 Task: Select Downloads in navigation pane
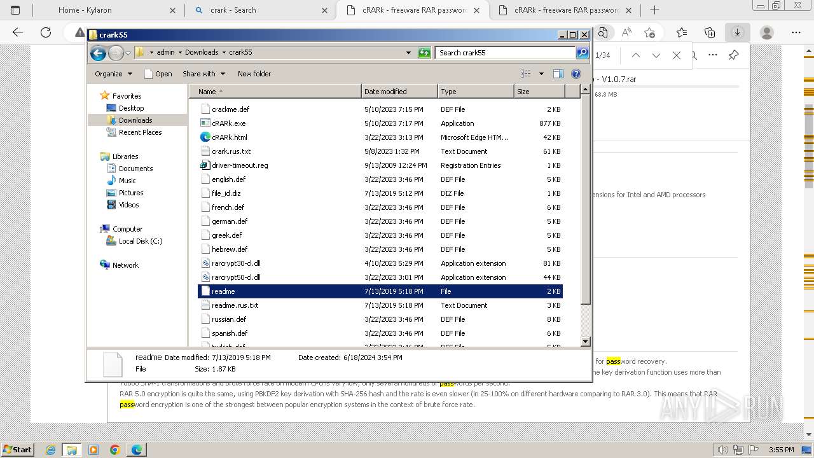tap(135, 120)
